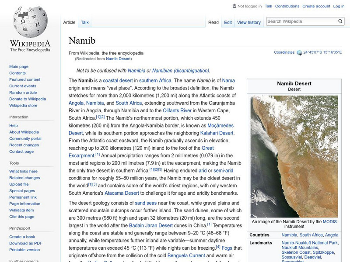Open Wikipedia store link
This screenshot has width=350, height=262.
(23, 105)
